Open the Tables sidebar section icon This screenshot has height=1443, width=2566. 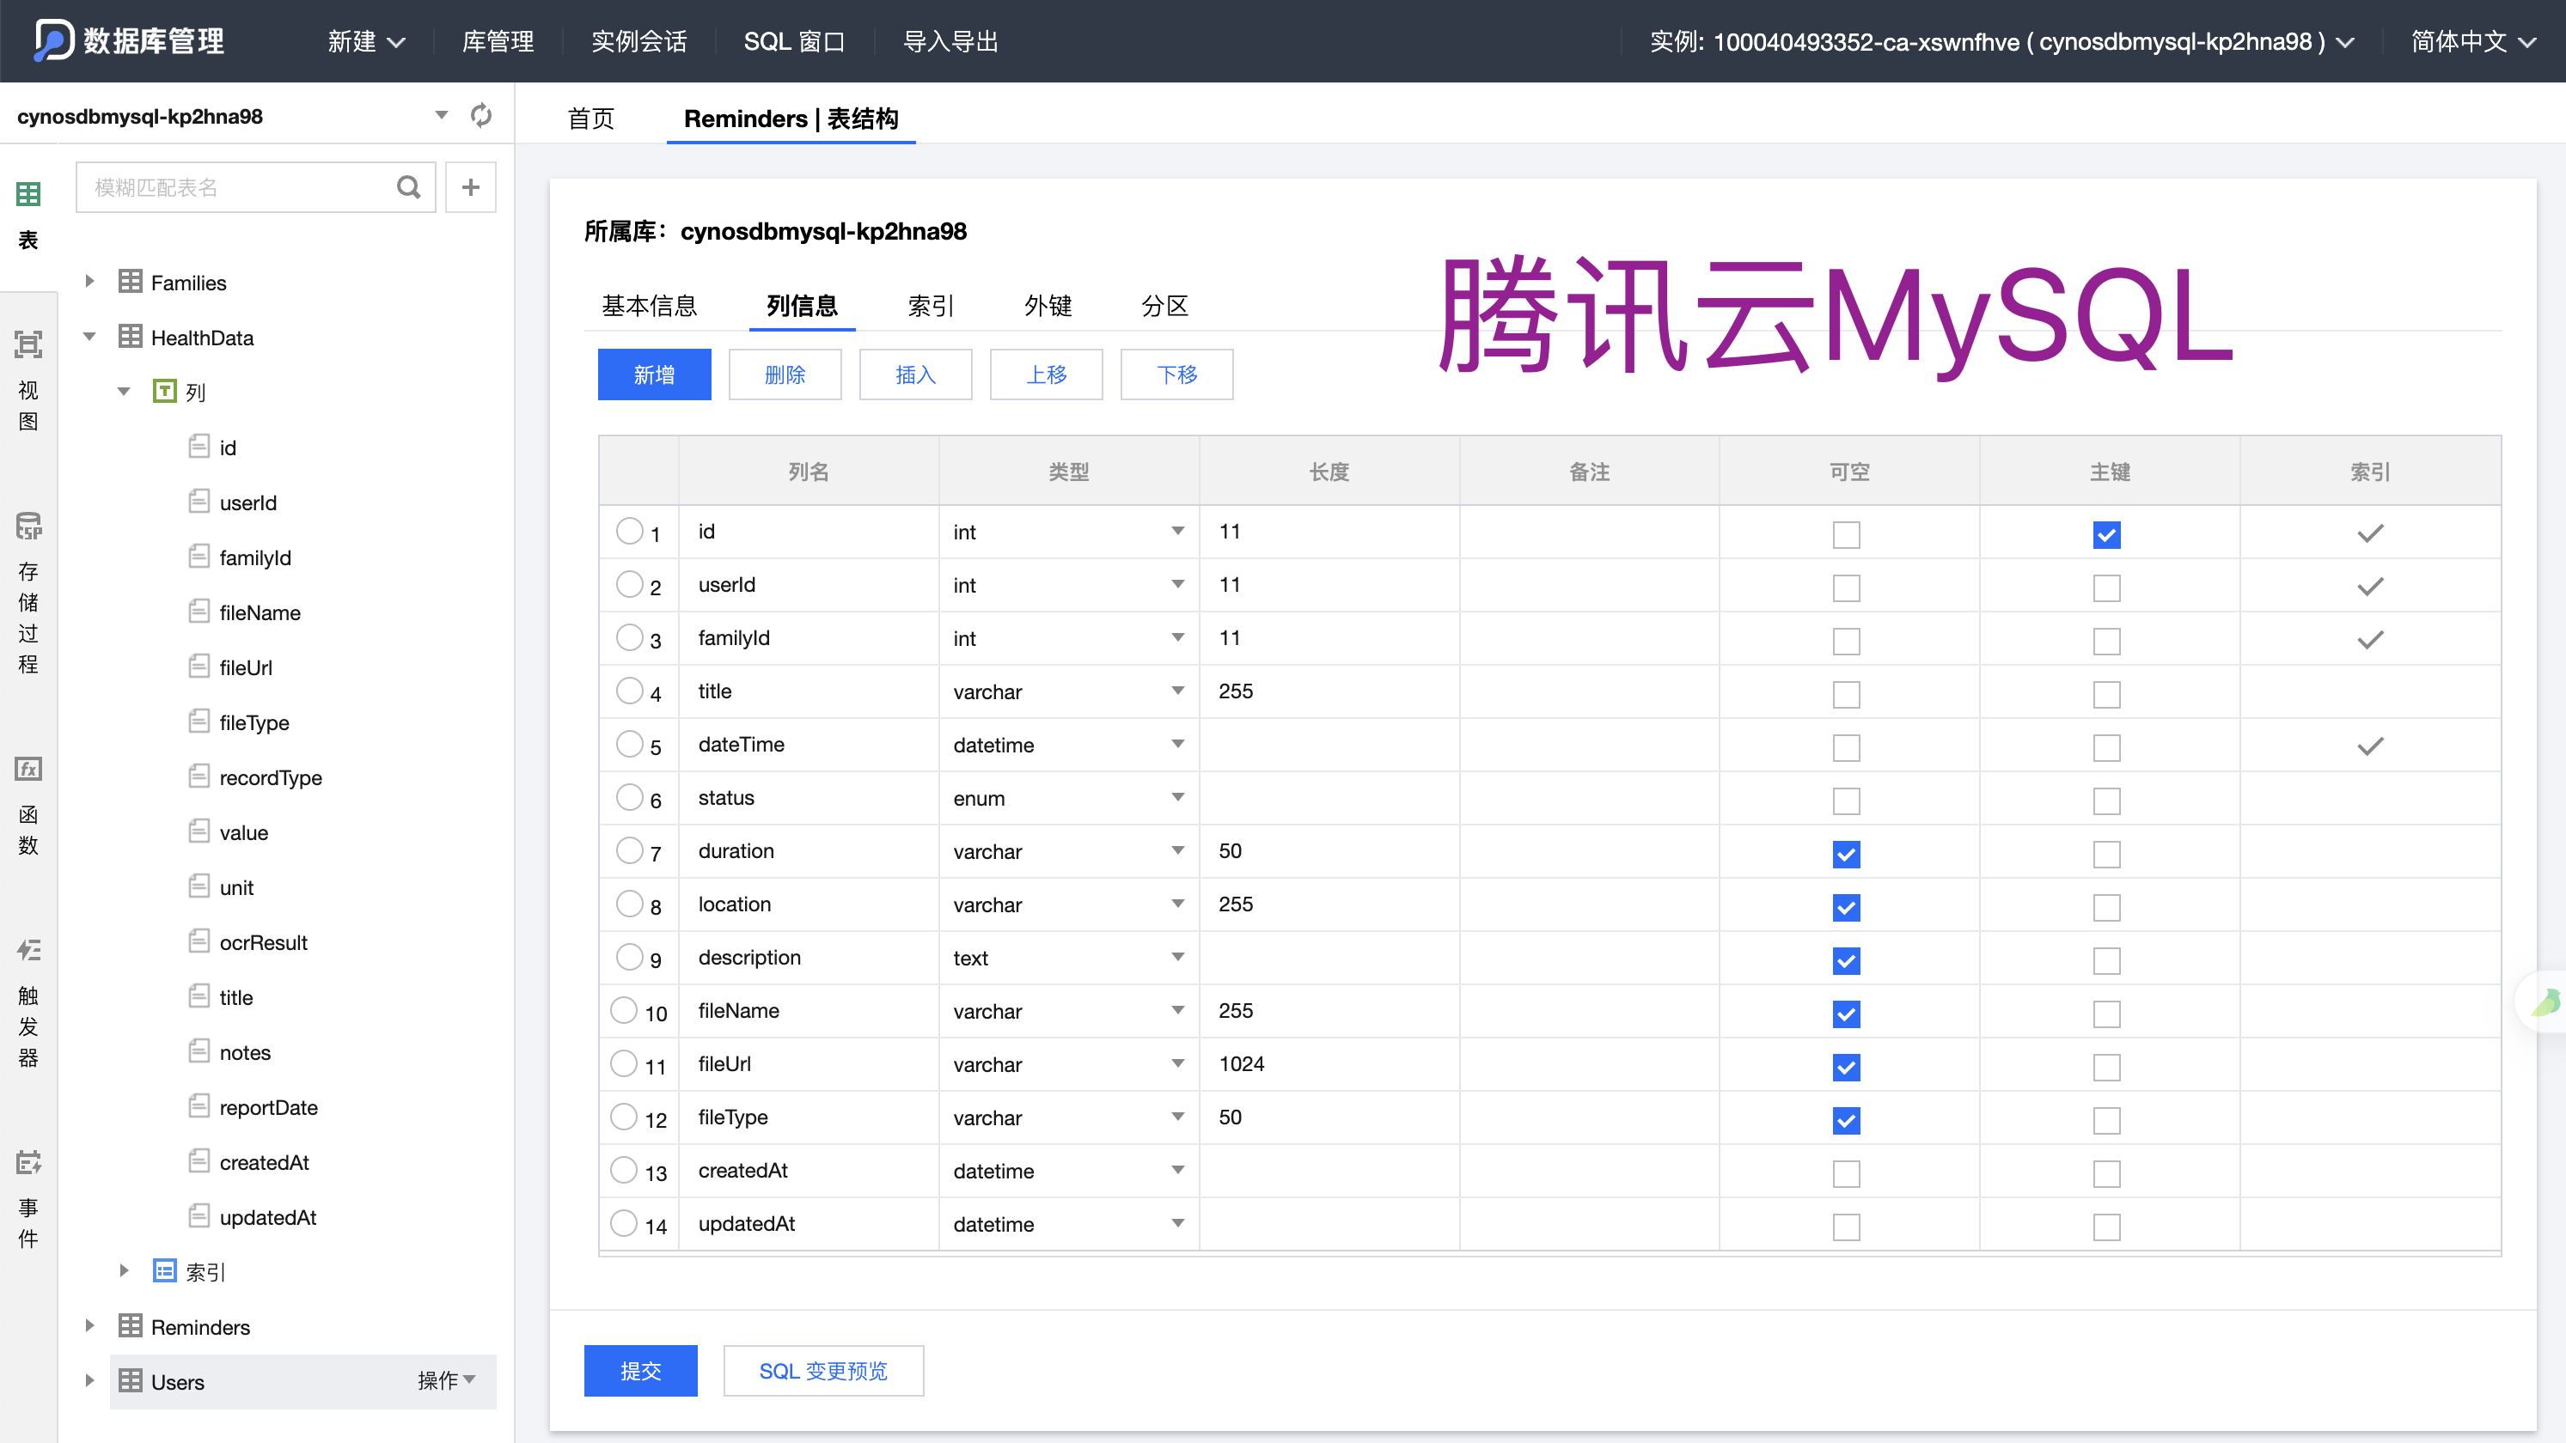coord(27,194)
